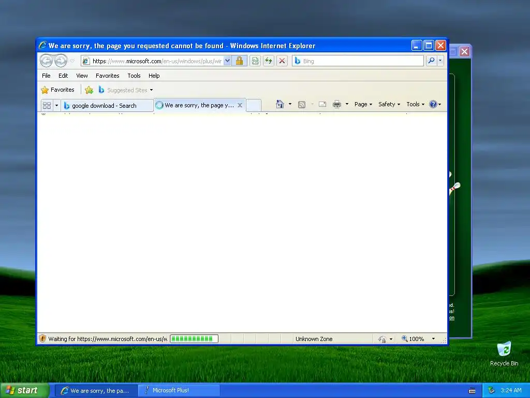530x398 pixels.
Task: Expand the Home button dropdown arrow
Action: pyautogui.click(x=290, y=104)
